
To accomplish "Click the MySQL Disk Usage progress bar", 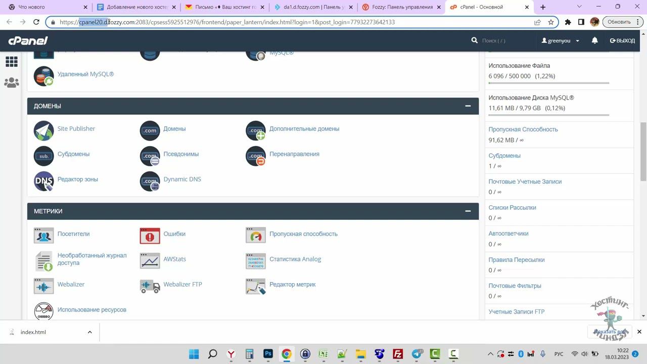I will (549, 115).
